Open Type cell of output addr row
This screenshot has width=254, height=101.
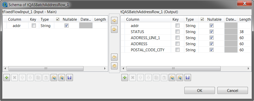point(191,26)
